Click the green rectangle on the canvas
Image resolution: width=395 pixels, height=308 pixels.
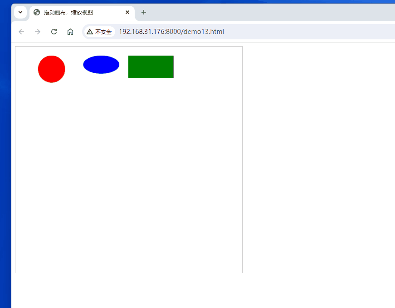coord(151,67)
